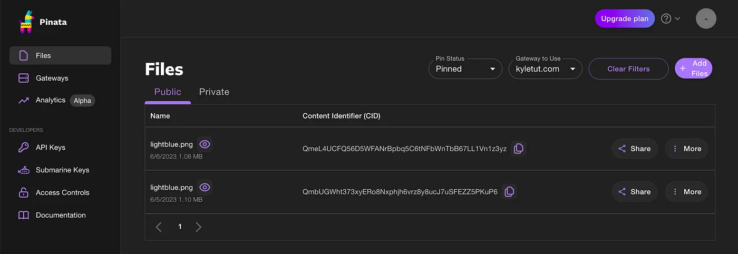738x254 pixels.
Task: Click the Upgrade plan button
Action: click(x=625, y=18)
